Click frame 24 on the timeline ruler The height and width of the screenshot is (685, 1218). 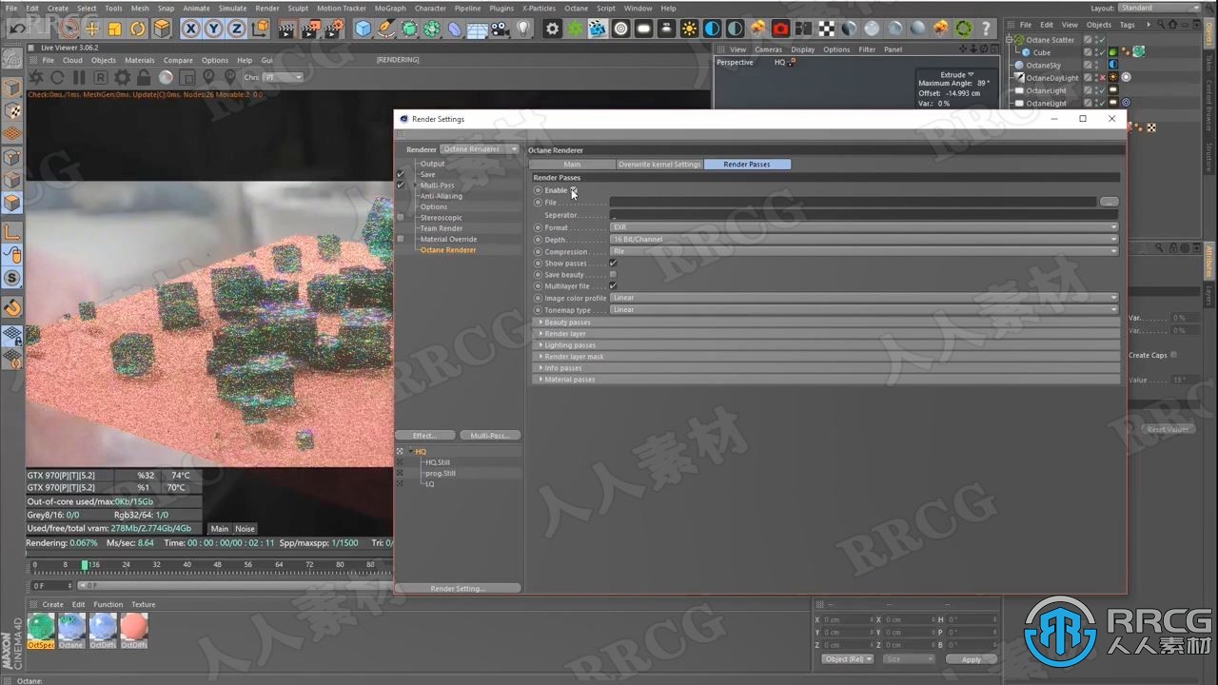pyautogui.click(x=127, y=565)
